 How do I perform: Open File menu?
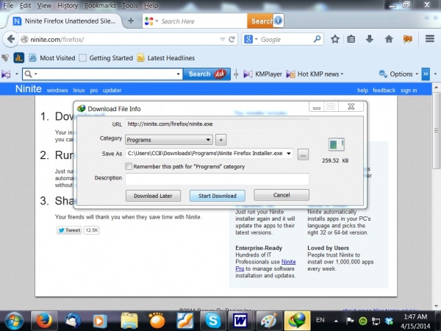pos(8,5)
